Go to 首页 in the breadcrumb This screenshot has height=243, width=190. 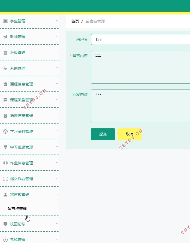tap(75, 21)
